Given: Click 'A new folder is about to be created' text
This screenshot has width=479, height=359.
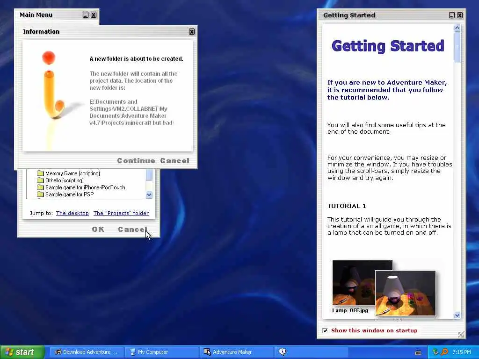Looking at the screenshot, I should click(x=136, y=59).
